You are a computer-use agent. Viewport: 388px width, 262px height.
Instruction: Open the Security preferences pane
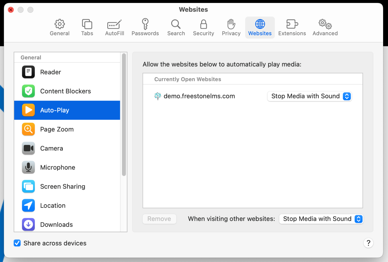click(203, 27)
